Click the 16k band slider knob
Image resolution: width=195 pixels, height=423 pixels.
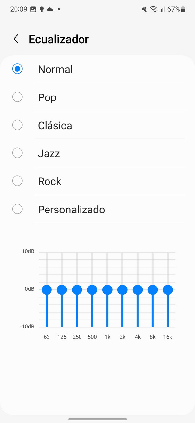(x=168, y=290)
